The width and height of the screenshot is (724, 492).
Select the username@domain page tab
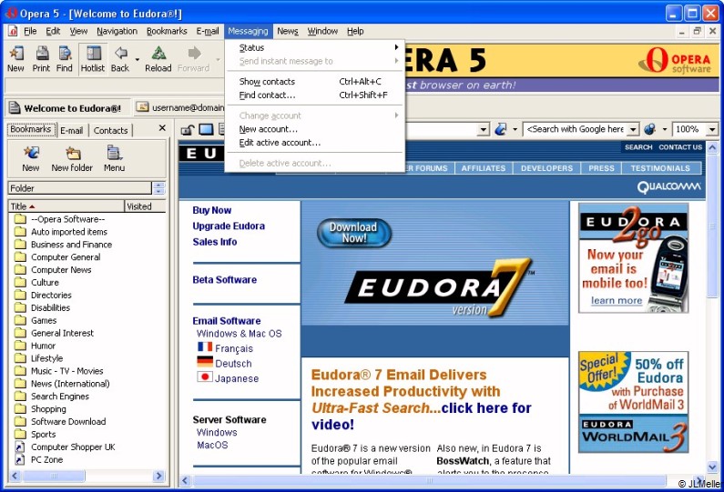[181, 107]
